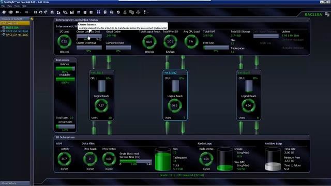This screenshot has height=186, width=331.
Task: Open dropdown arrow next to forward arrow
Action: [x=30, y=12]
